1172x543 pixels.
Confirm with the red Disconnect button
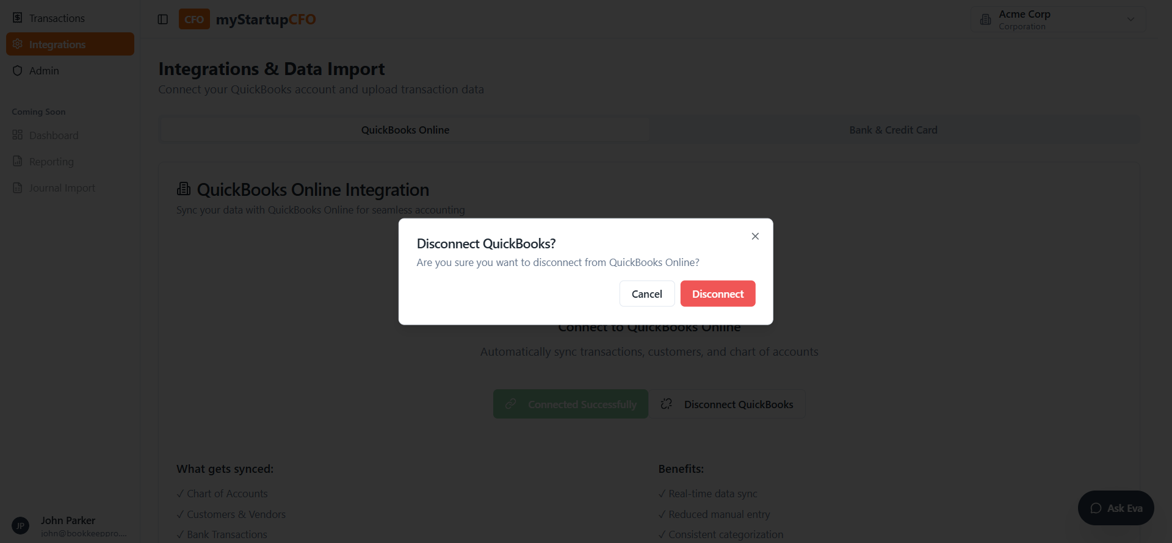718,293
